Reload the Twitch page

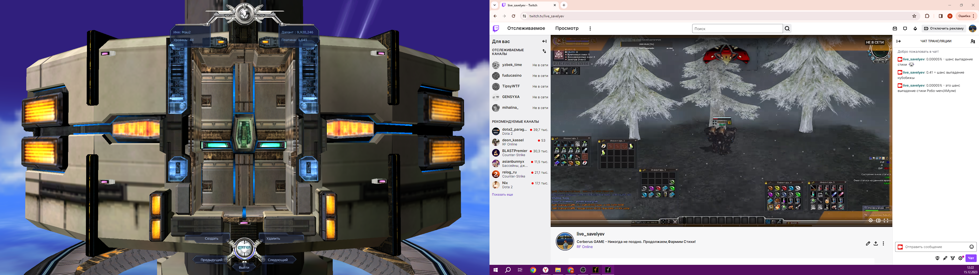513,16
